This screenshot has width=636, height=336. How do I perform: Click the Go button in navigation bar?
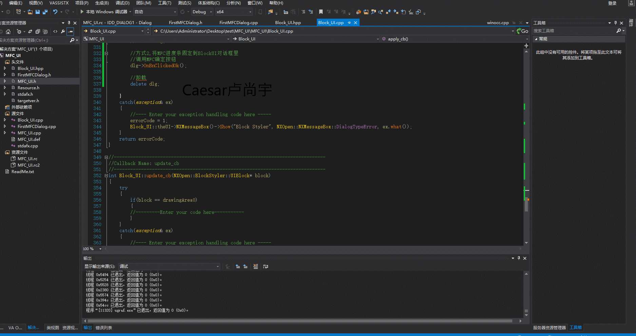point(522,31)
